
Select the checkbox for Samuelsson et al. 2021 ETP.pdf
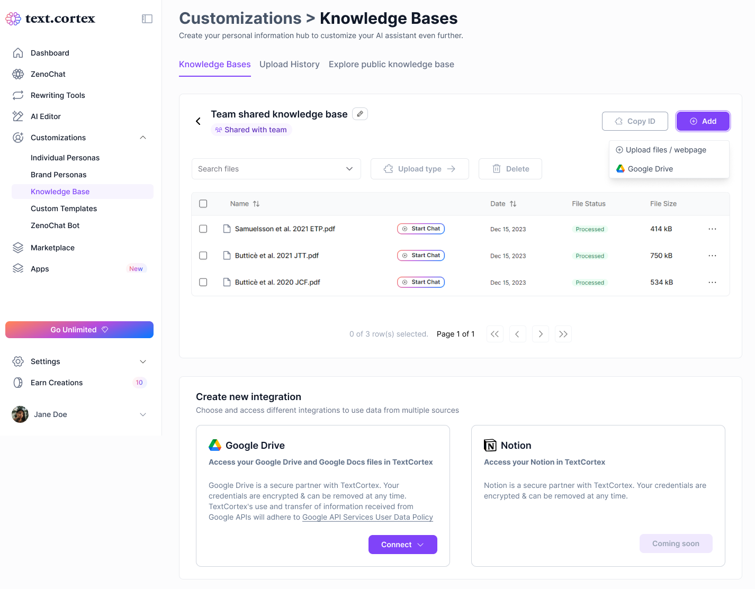[203, 229]
